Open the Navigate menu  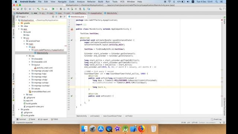tap(62, 1)
